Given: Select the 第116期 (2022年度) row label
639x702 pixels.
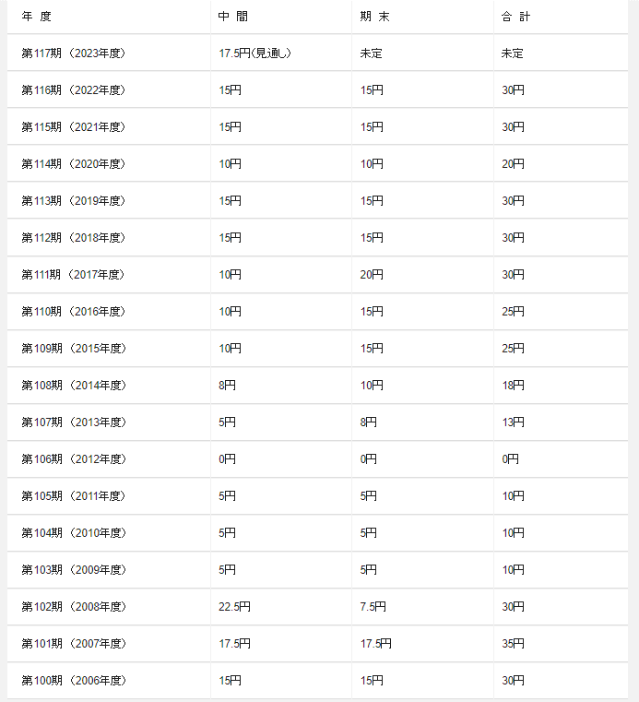Looking at the screenshot, I should point(73,90).
